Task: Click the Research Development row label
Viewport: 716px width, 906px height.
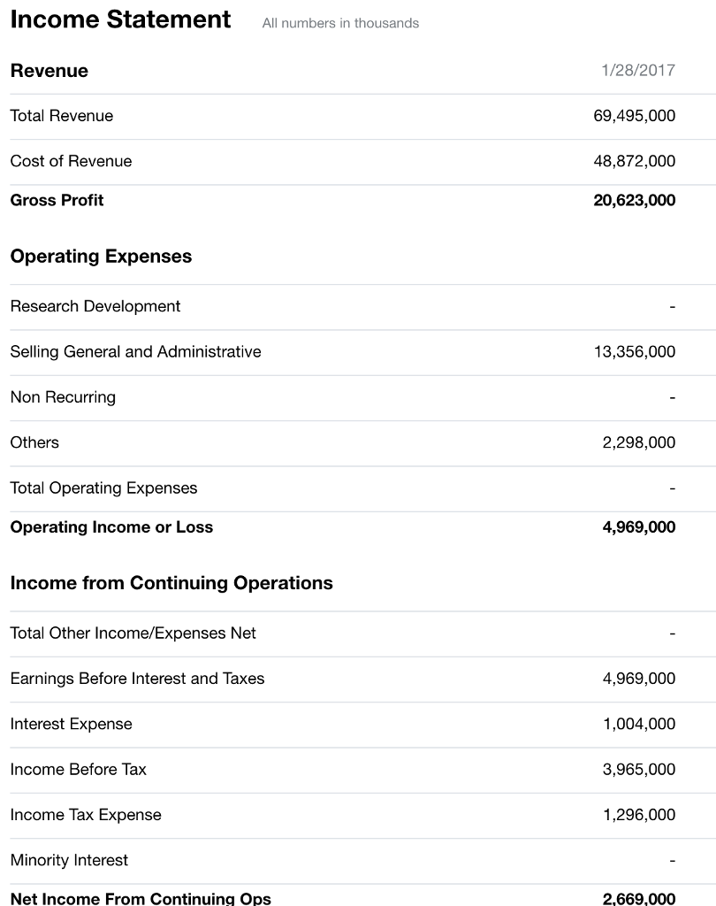Action: click(x=95, y=306)
